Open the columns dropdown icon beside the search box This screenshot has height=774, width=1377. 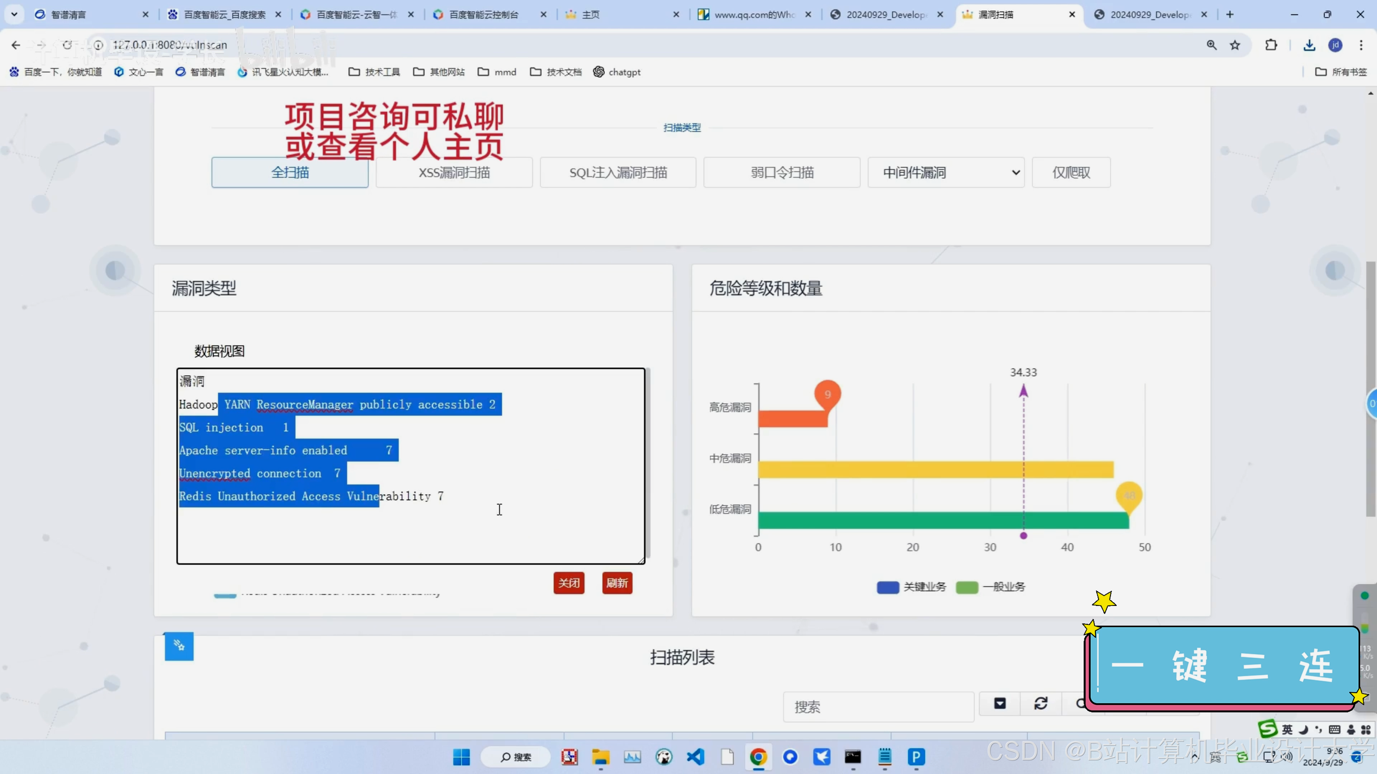point(1000,703)
